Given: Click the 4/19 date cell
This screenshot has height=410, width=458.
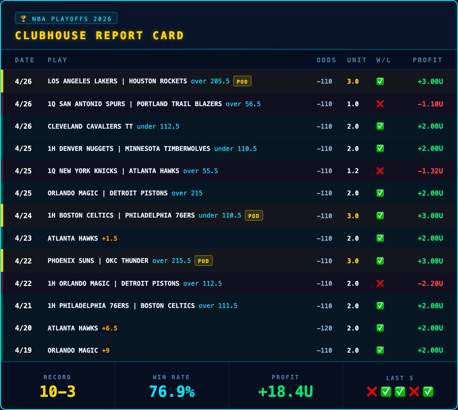Looking at the screenshot, I should (23, 350).
